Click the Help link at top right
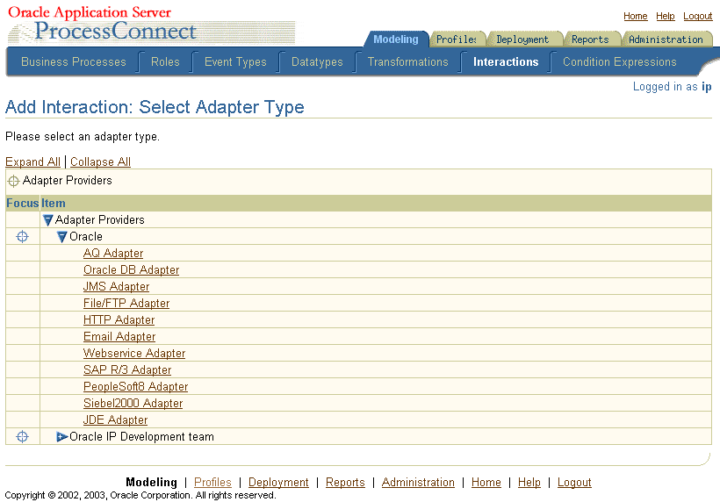 (666, 16)
